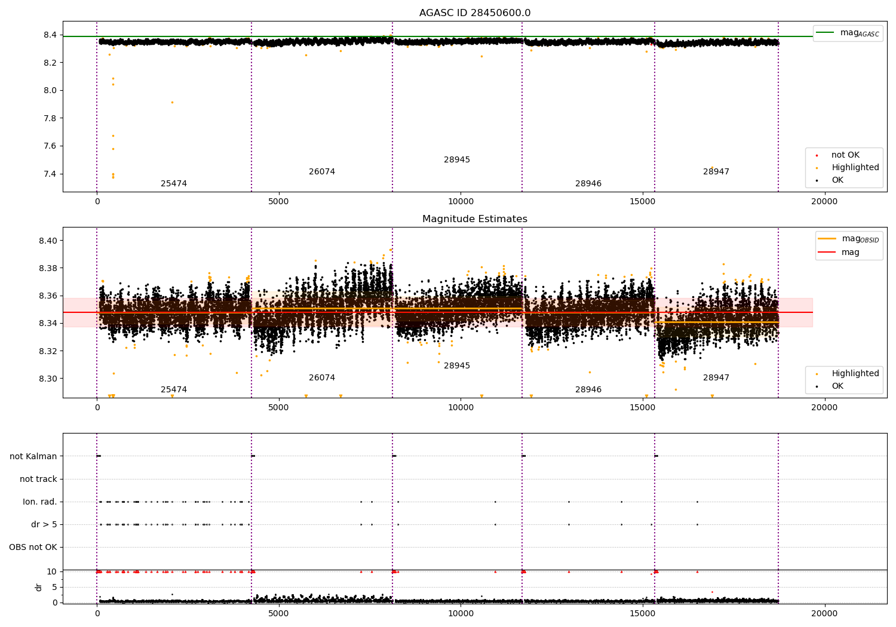Click the 'not track' row label
This screenshot has height=627, width=896.
click(38, 479)
